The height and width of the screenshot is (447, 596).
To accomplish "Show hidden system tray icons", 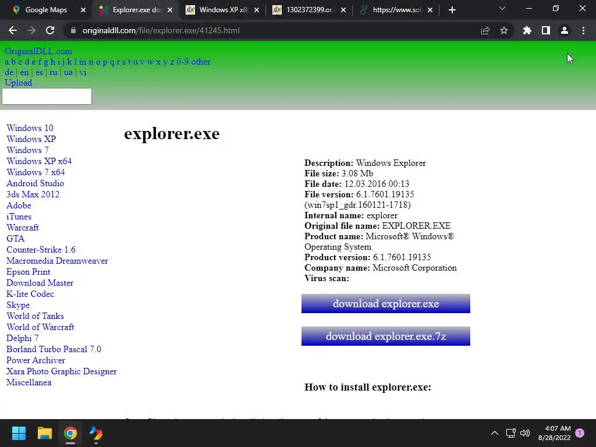I will (495, 433).
